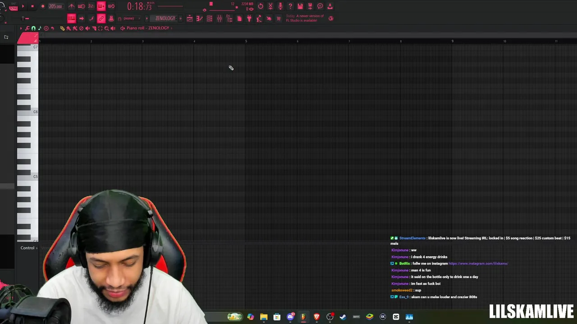
Task: Open the project info speech bubble icon
Action: (320, 6)
